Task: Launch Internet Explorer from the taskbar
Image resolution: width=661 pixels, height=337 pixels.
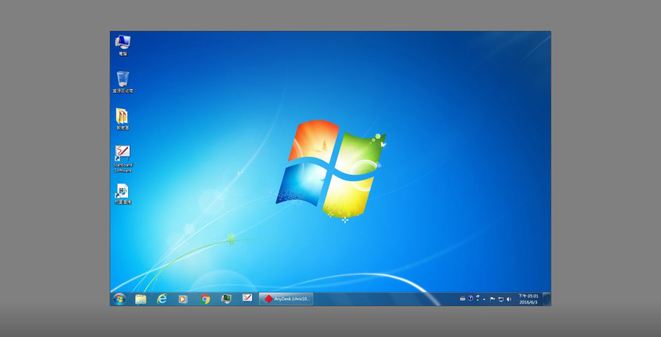Action: [162, 299]
